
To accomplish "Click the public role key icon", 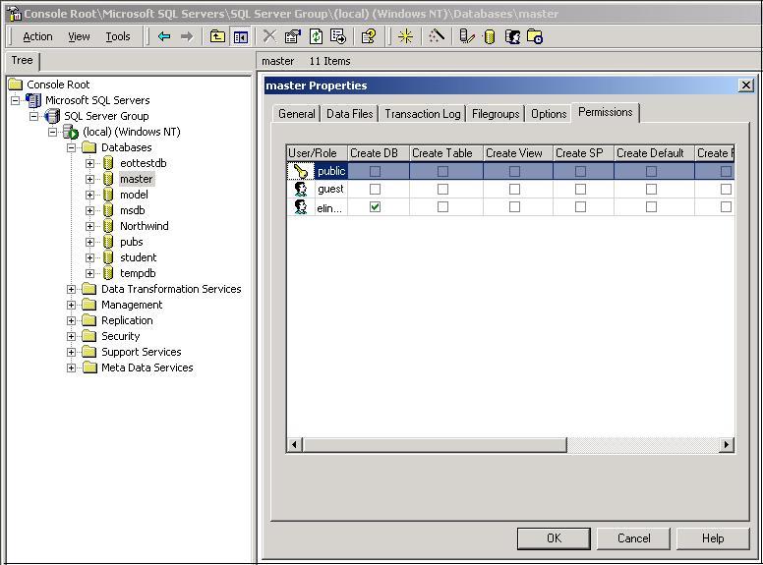I will [x=301, y=171].
